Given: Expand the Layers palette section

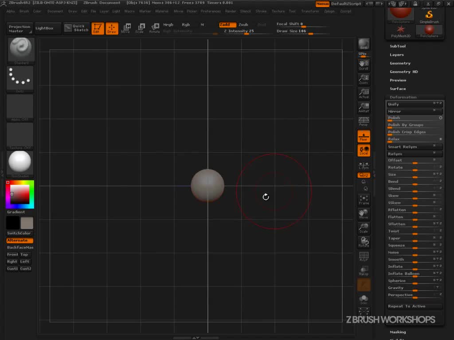Looking at the screenshot, I should (x=397, y=54).
